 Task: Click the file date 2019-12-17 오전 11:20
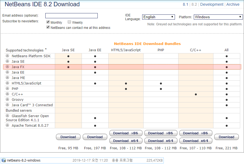coord(90,160)
